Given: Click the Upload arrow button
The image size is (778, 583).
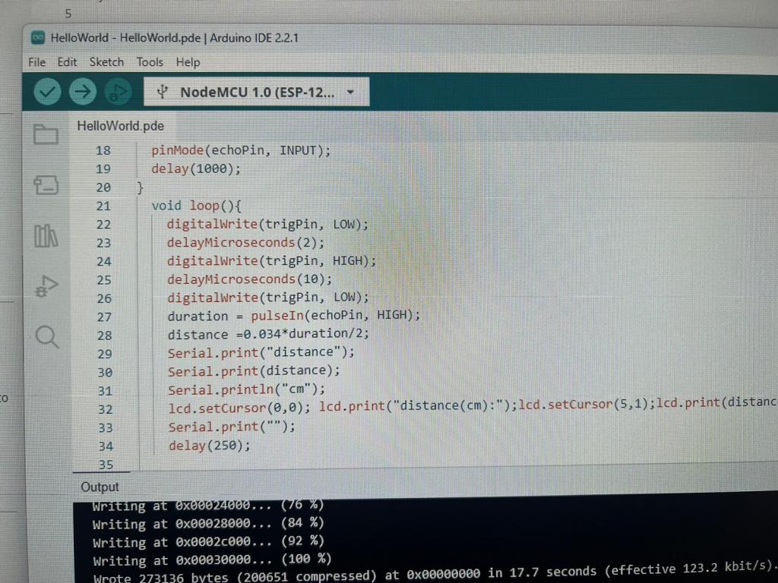Looking at the screenshot, I should coord(82,91).
